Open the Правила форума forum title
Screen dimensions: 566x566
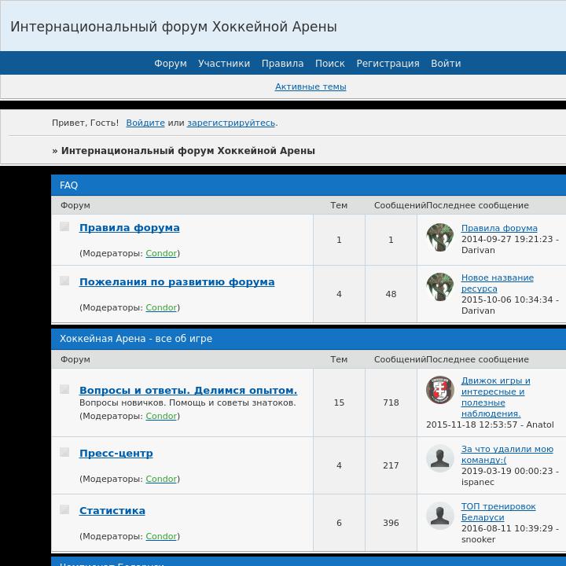(129, 228)
